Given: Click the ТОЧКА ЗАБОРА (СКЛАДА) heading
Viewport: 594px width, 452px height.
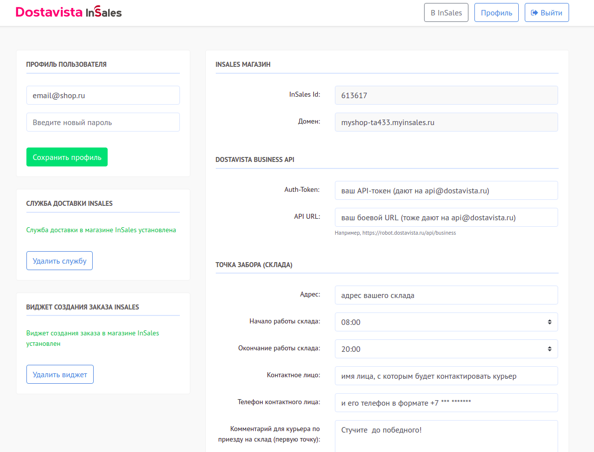Looking at the screenshot, I should tap(254, 265).
